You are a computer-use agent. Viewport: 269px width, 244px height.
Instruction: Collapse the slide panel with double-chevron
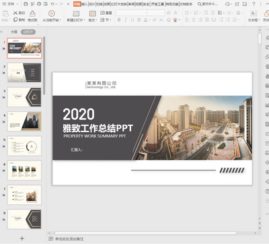click(1, 32)
